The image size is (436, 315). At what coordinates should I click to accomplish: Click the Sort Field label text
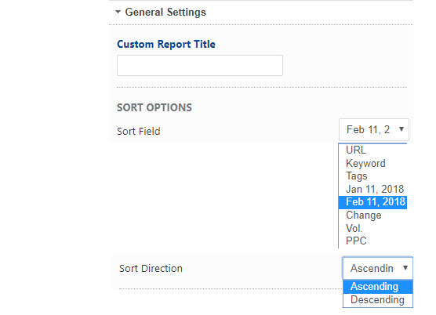[x=139, y=131]
